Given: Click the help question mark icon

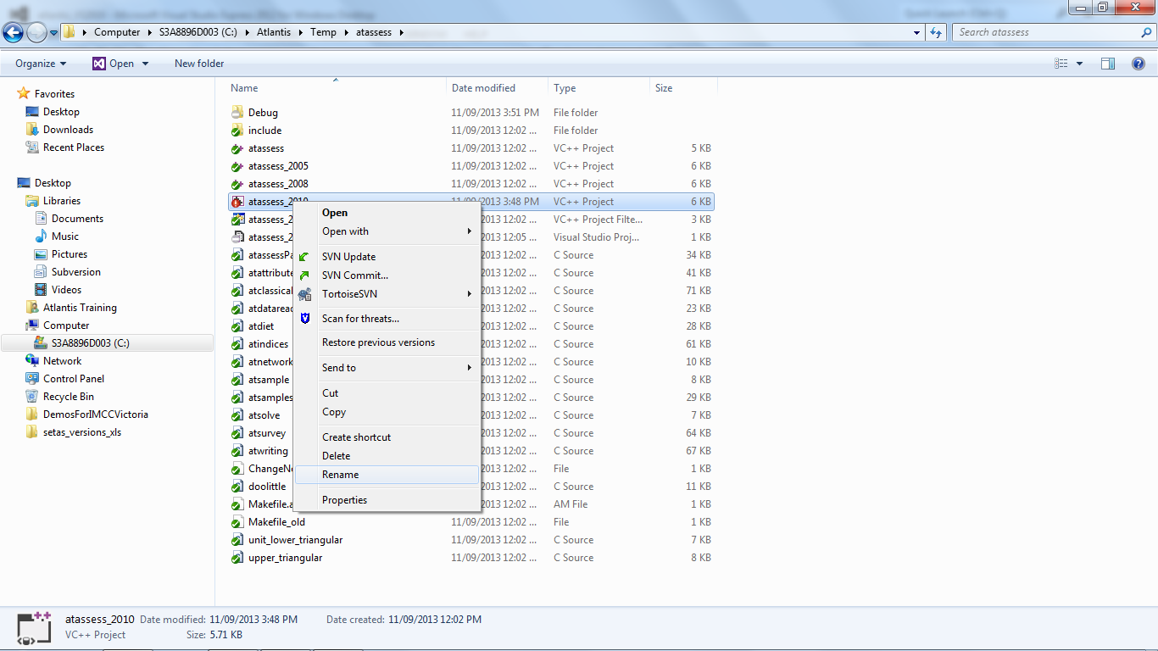Looking at the screenshot, I should pyautogui.click(x=1139, y=64).
